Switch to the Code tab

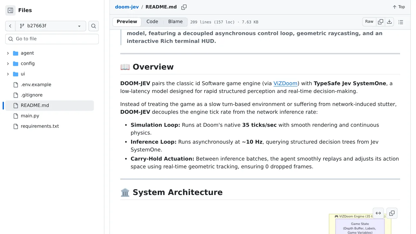[152, 22]
